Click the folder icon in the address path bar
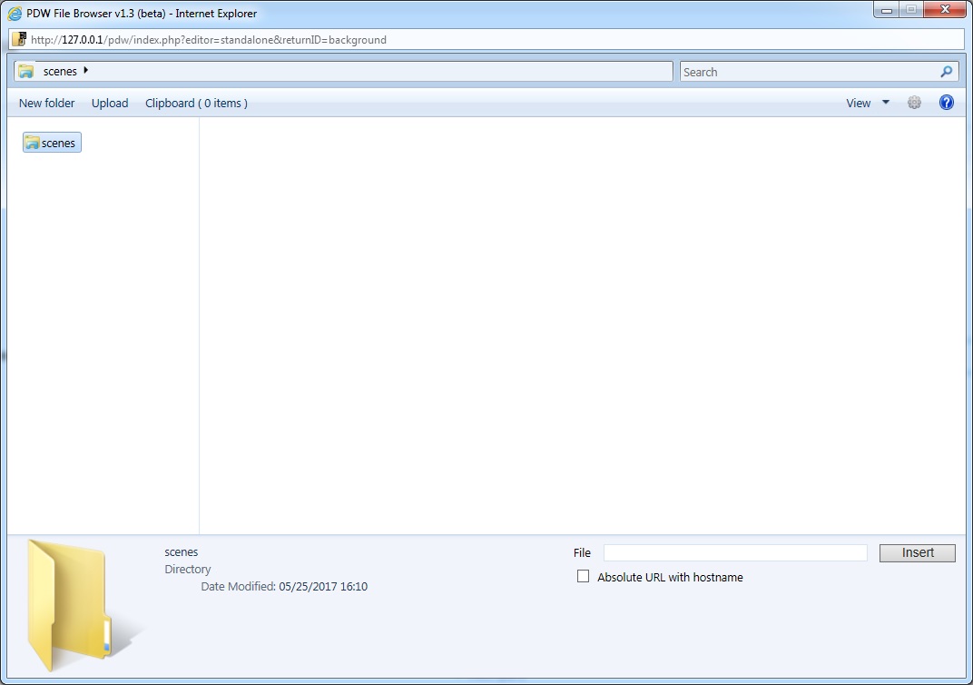Screen dimensions: 973x685 click(x=26, y=72)
